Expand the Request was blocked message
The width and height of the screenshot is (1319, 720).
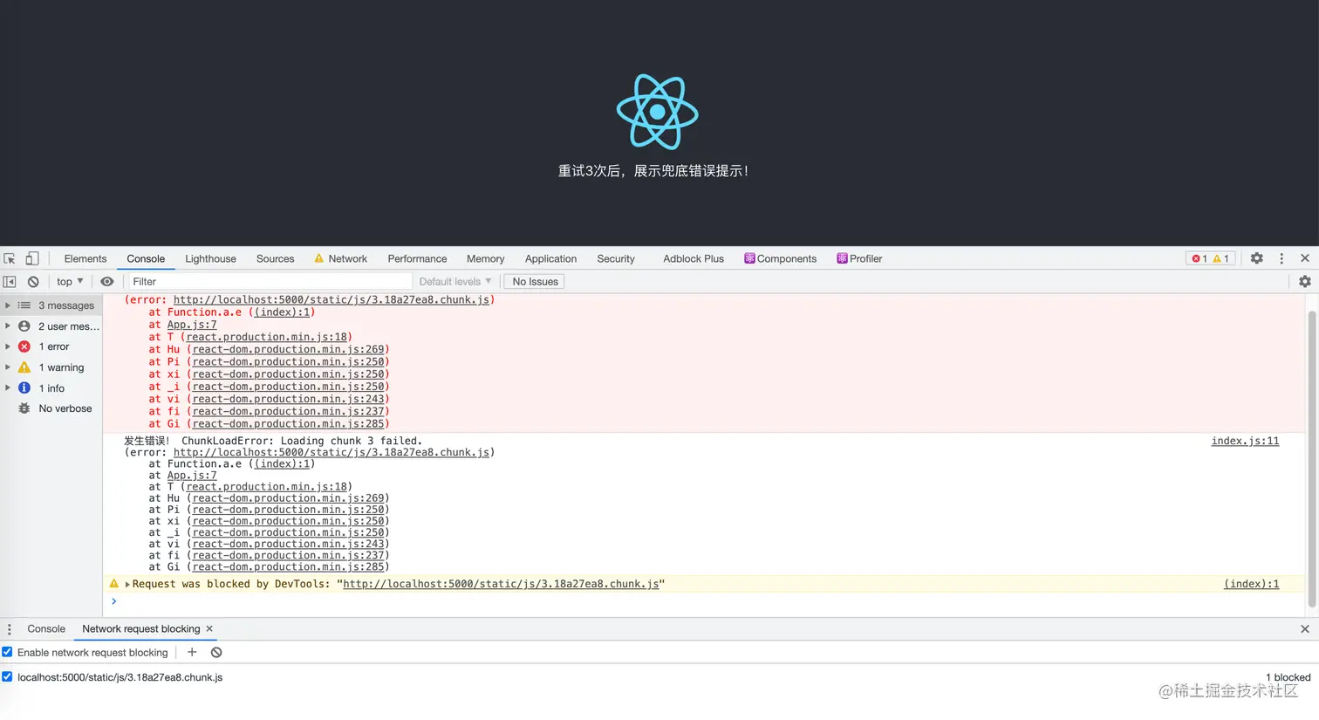click(127, 584)
